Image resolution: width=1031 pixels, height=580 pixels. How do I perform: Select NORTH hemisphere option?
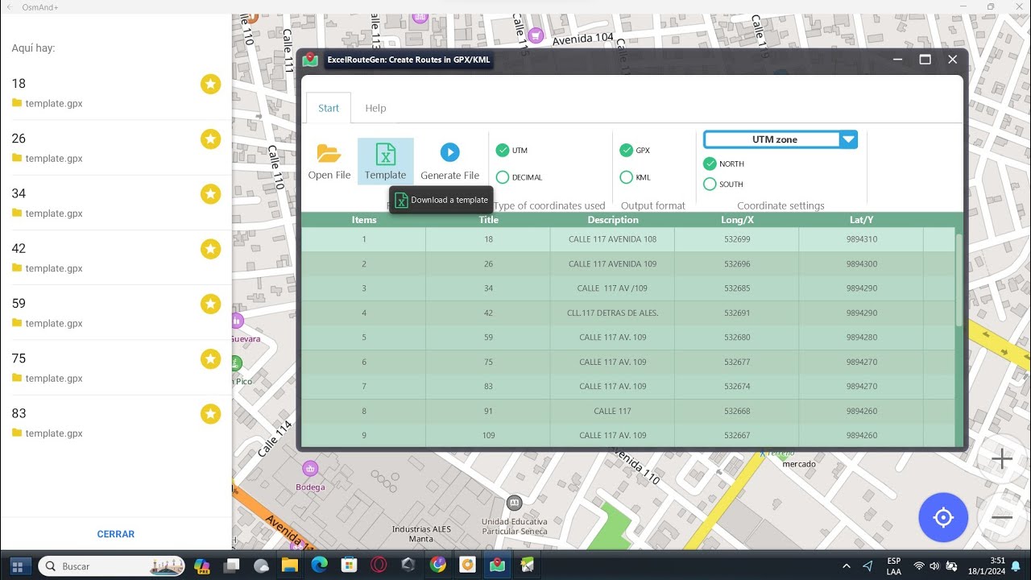coord(710,164)
